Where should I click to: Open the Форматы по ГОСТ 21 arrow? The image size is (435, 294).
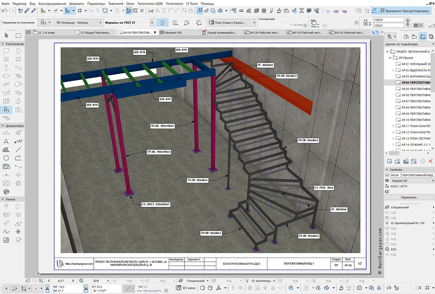pyautogui.click(x=152, y=23)
